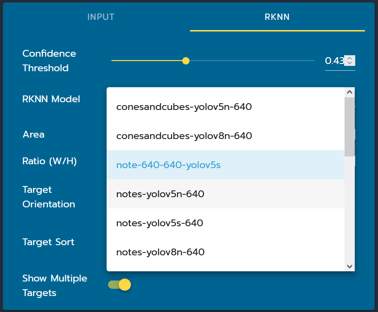This screenshot has height=312, width=378.
Task: Choose conesandcubes-yolov8n-640 model
Action: [x=226, y=136]
